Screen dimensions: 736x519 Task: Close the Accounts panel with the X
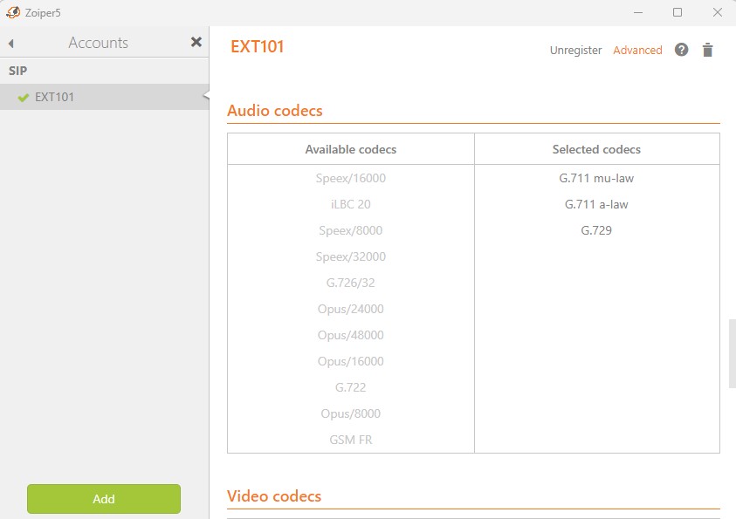(196, 42)
